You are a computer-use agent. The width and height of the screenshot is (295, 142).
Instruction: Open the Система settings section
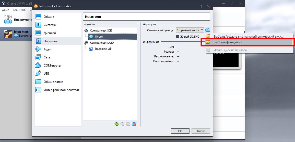[50, 25]
